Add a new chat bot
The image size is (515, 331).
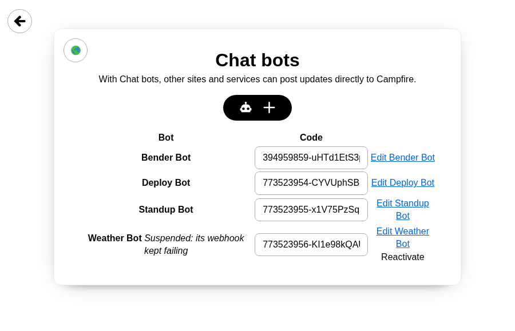257,107
